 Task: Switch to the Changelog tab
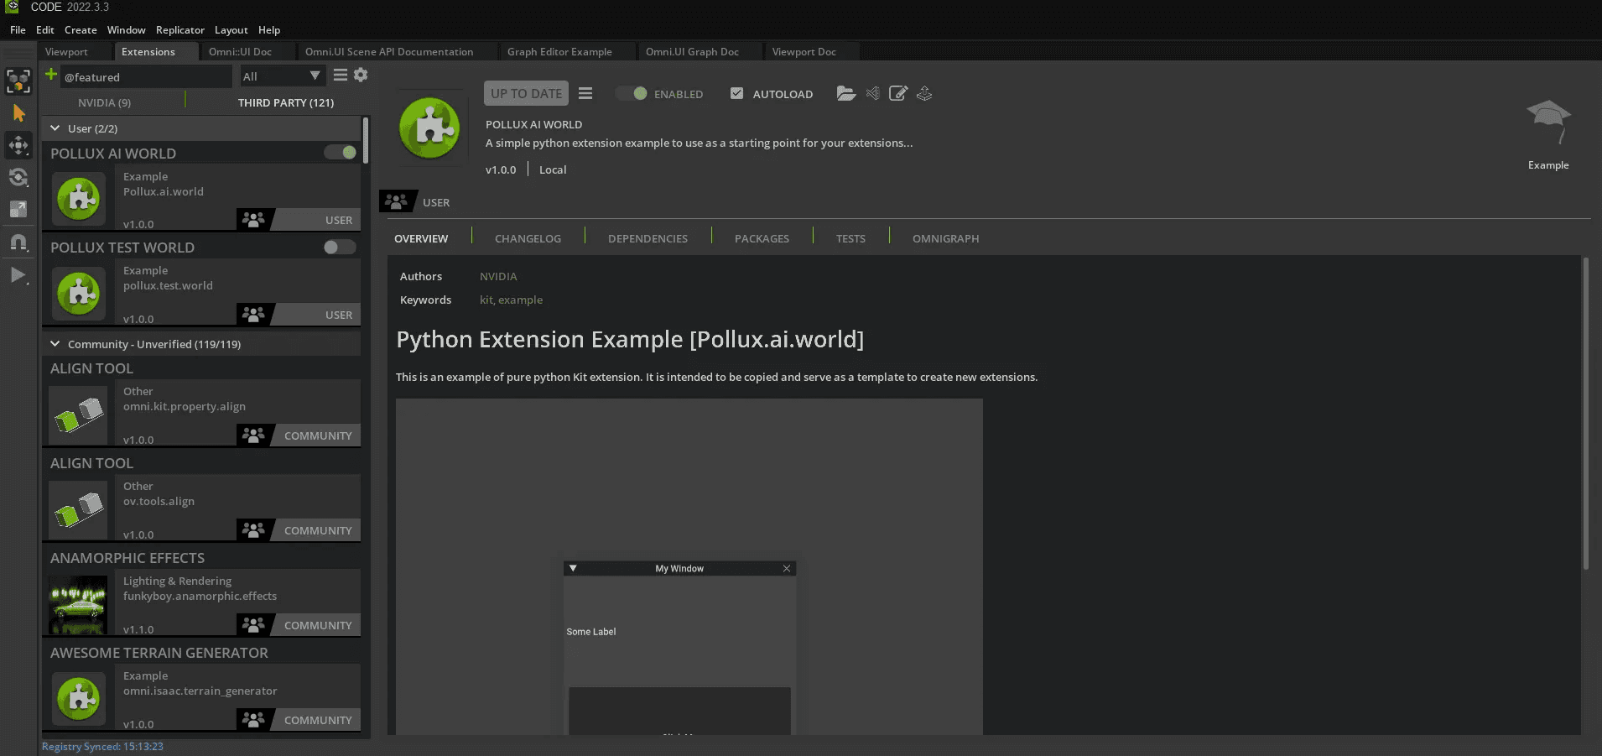tap(528, 238)
